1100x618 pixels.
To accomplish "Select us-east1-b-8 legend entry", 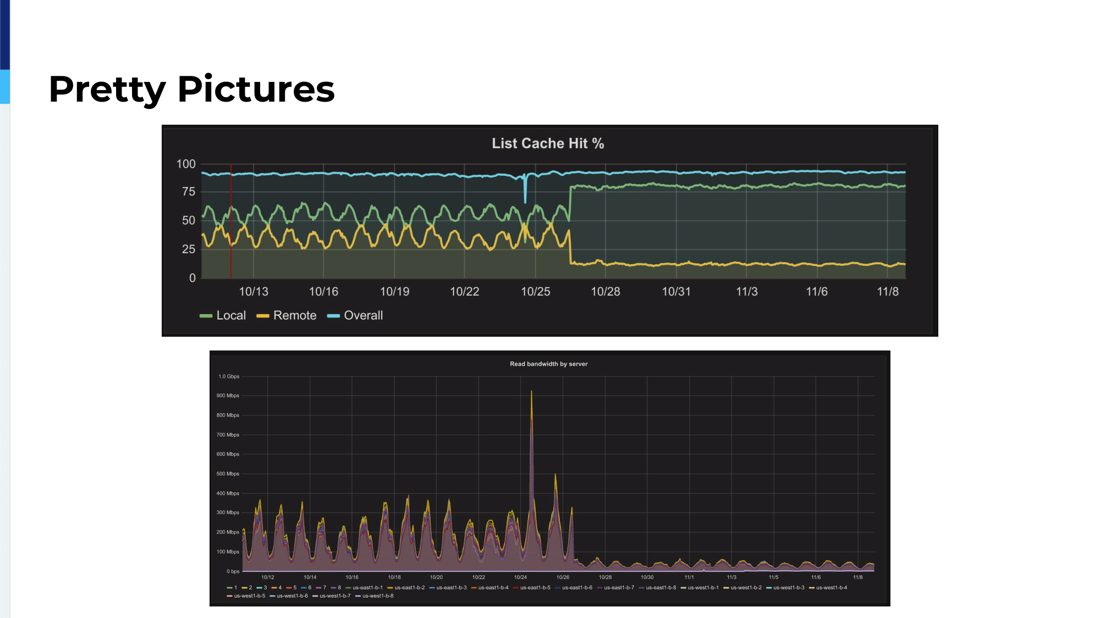I will (661, 588).
